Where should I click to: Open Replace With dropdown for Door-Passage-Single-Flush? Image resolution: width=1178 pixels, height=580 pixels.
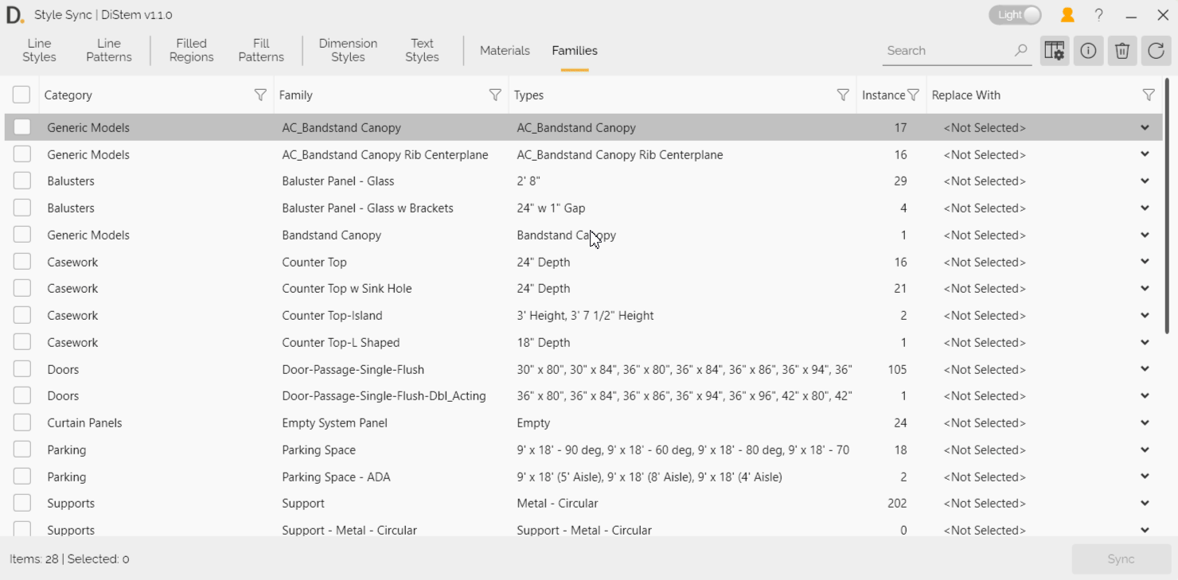point(1145,369)
